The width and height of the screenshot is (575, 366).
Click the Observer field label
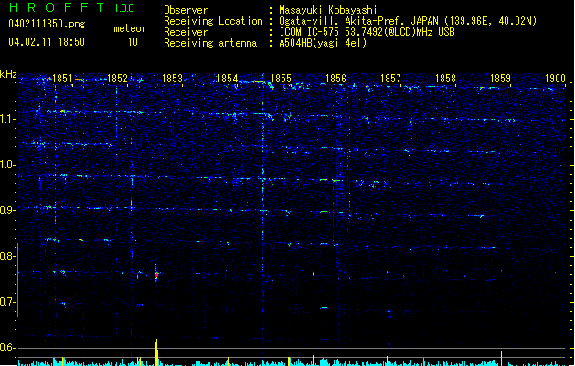pos(186,10)
